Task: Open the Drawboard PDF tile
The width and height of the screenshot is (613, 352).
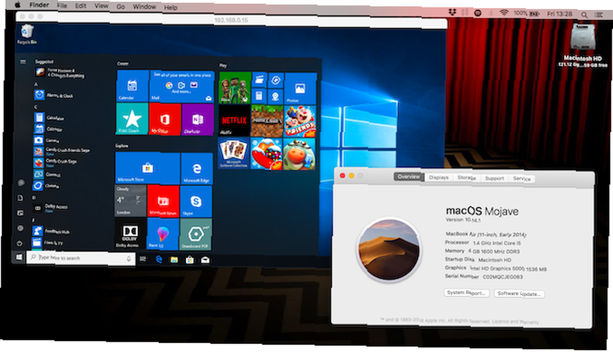Action: pyautogui.click(x=196, y=234)
